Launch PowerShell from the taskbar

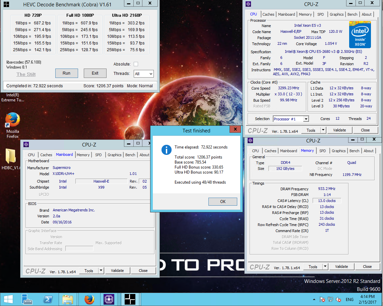(x=48, y=299)
